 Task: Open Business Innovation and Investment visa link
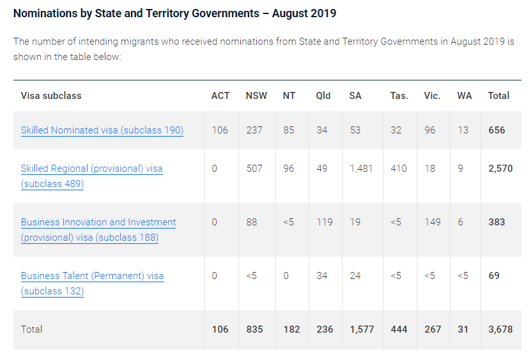pos(98,223)
